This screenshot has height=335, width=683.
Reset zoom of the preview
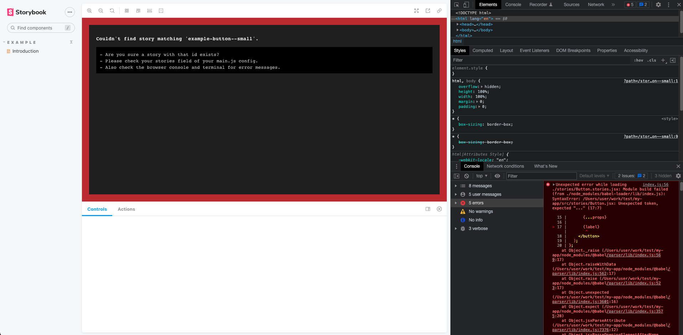coord(112,11)
